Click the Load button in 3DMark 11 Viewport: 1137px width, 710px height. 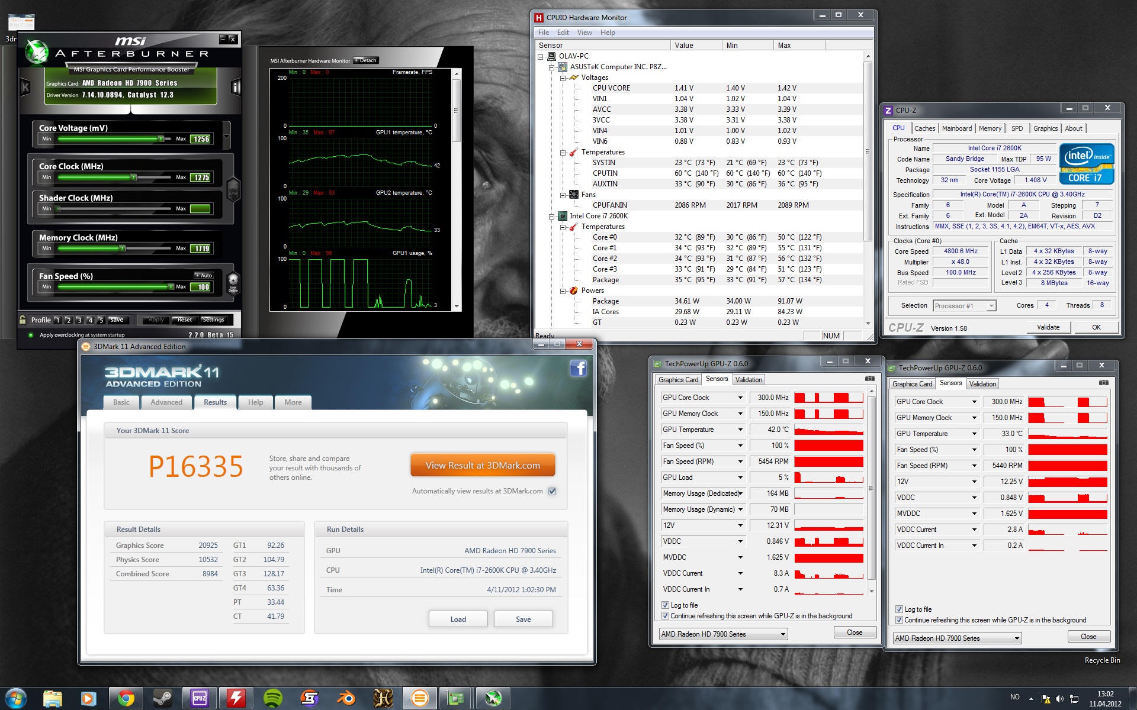point(458,619)
